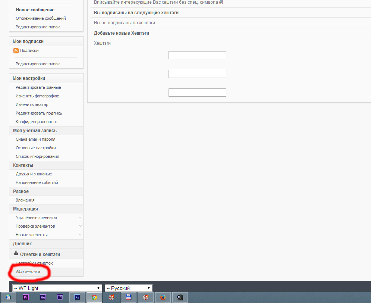Click the Модерация section header
Image resolution: width=371 pixels, height=303 pixels.
[25, 209]
